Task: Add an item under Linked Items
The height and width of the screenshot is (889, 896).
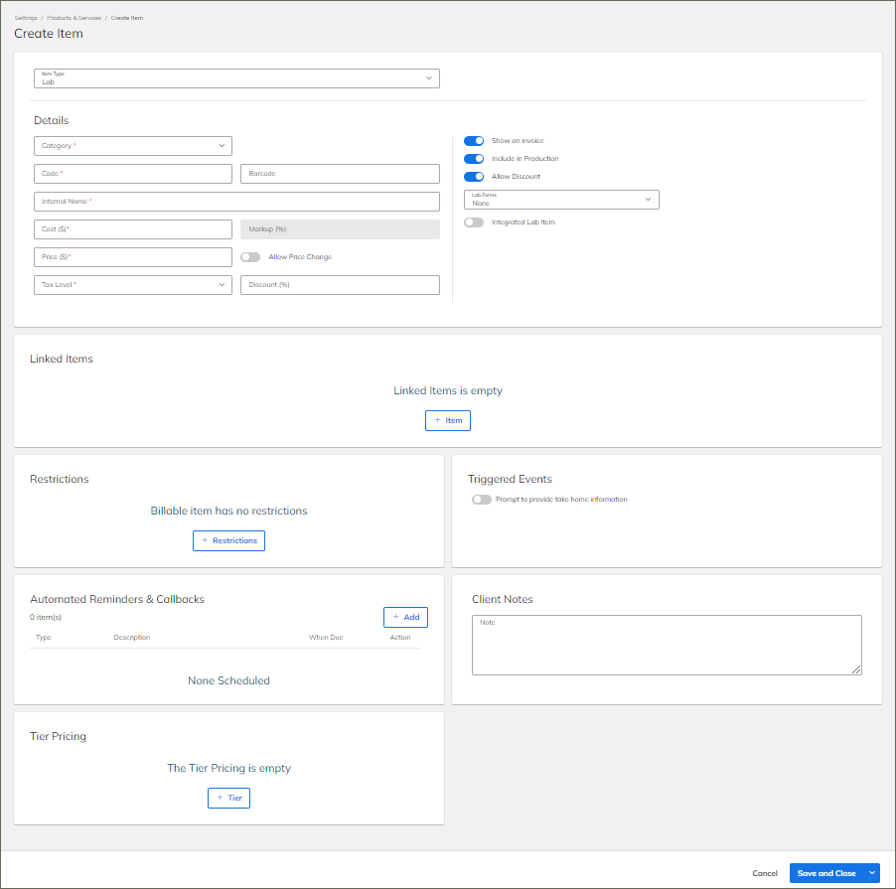Action: pos(447,419)
